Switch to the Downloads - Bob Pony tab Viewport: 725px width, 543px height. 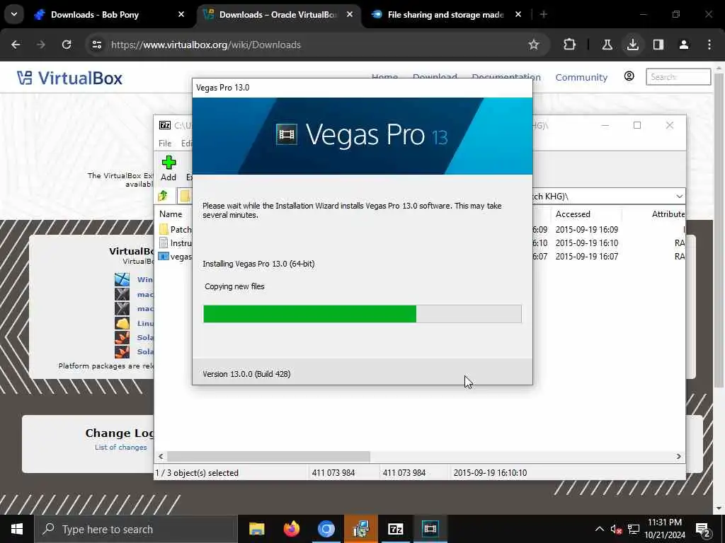95,15
